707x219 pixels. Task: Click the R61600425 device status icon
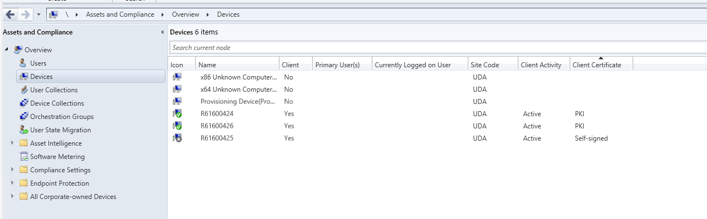click(x=177, y=138)
